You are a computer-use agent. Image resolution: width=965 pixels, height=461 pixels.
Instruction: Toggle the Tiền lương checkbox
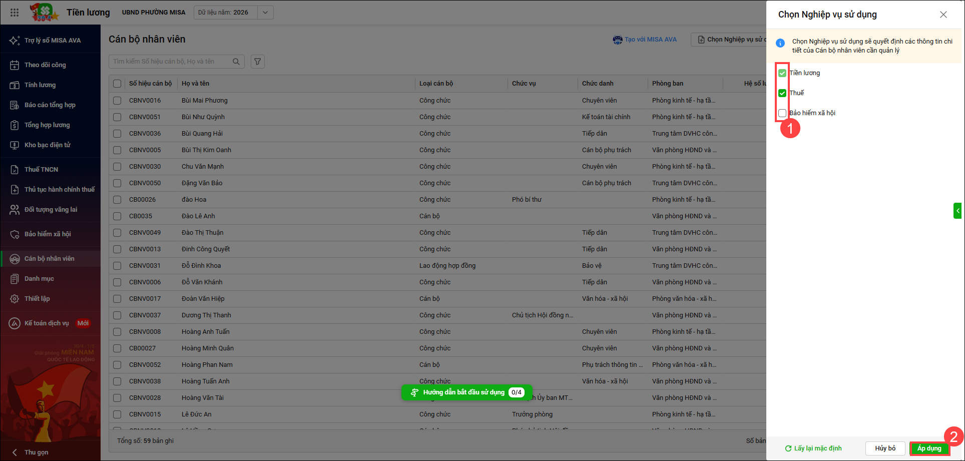pos(782,73)
